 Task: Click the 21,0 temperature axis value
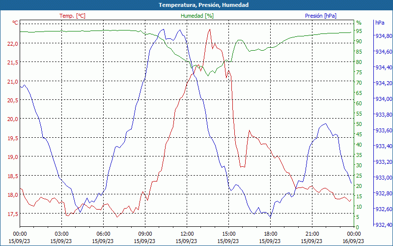click(x=13, y=82)
